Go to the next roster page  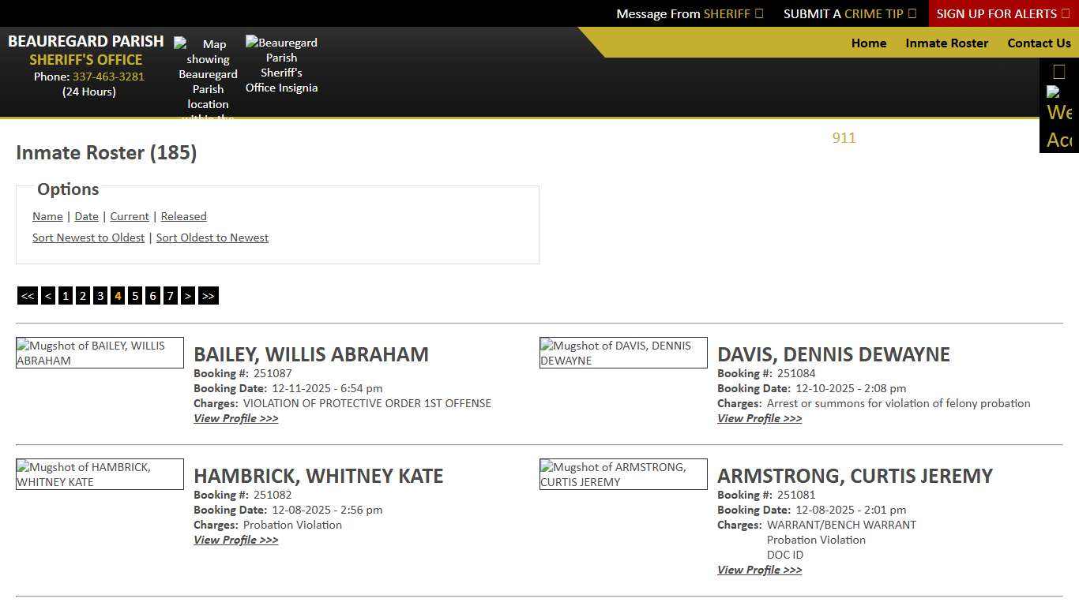[x=188, y=295]
